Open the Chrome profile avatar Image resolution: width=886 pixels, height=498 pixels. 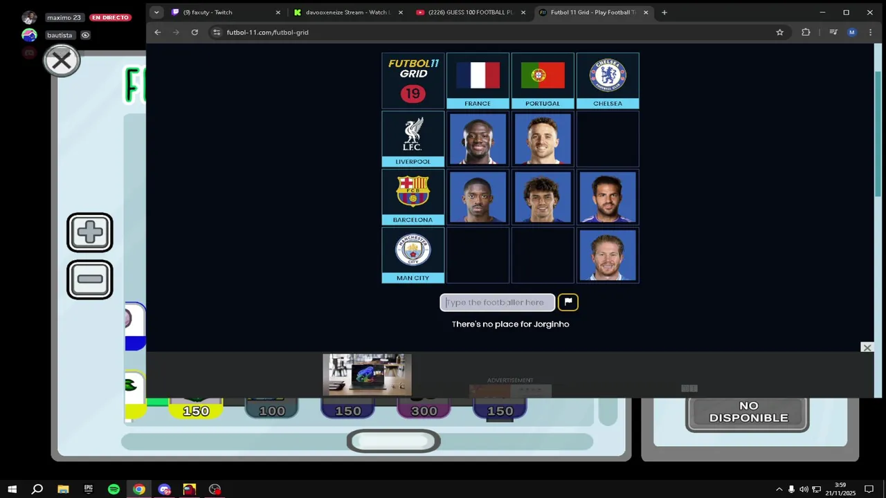pos(852,33)
